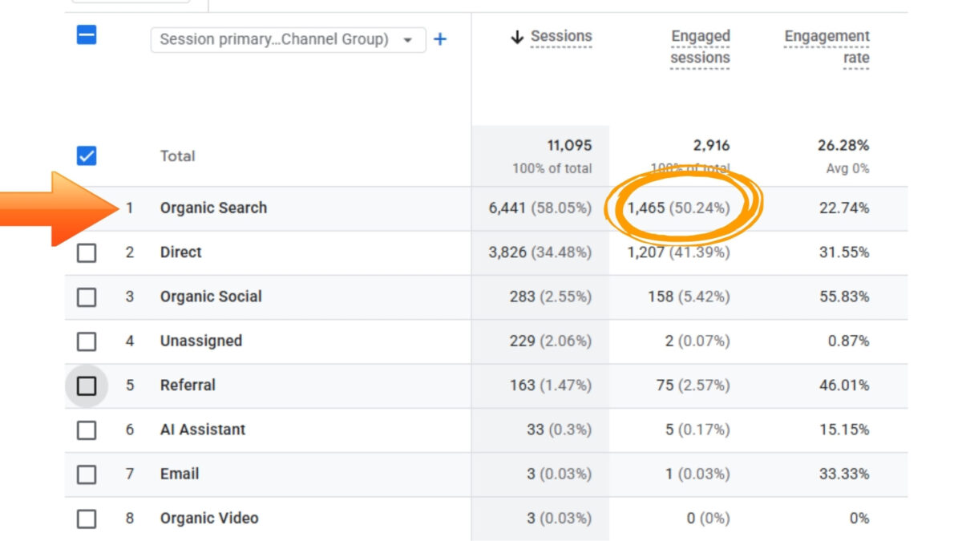Check the Direct row checkbox
962x541 pixels.
coord(87,252)
